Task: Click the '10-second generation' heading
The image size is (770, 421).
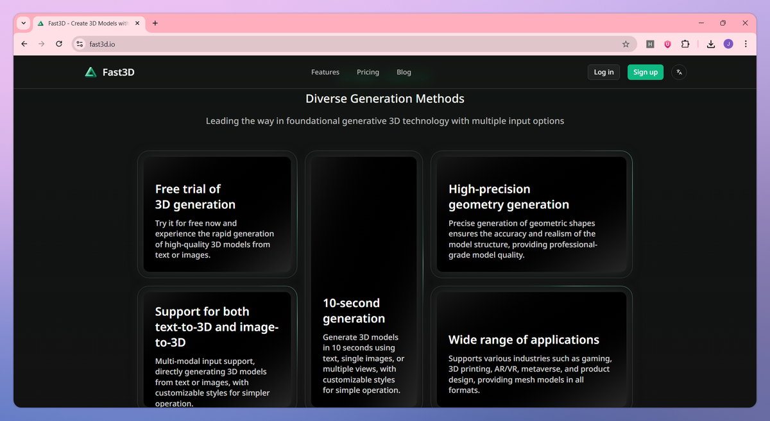Action: click(x=354, y=311)
